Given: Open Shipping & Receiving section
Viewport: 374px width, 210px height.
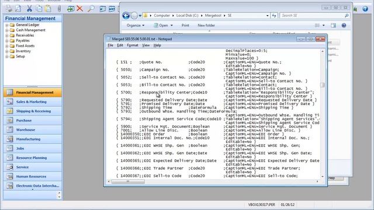Looking at the screenshot, I should [33, 111].
